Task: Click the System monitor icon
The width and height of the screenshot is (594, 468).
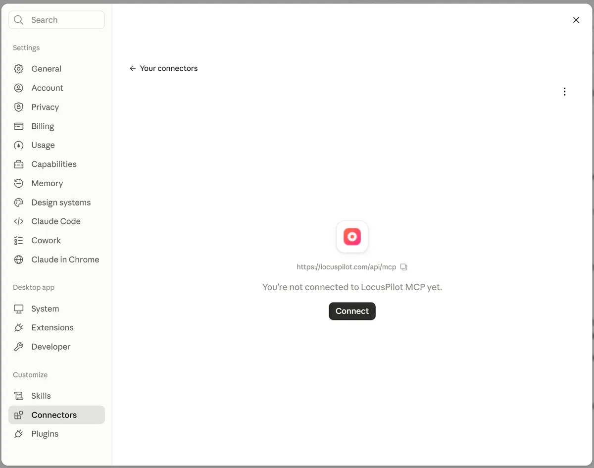Action: pos(19,309)
